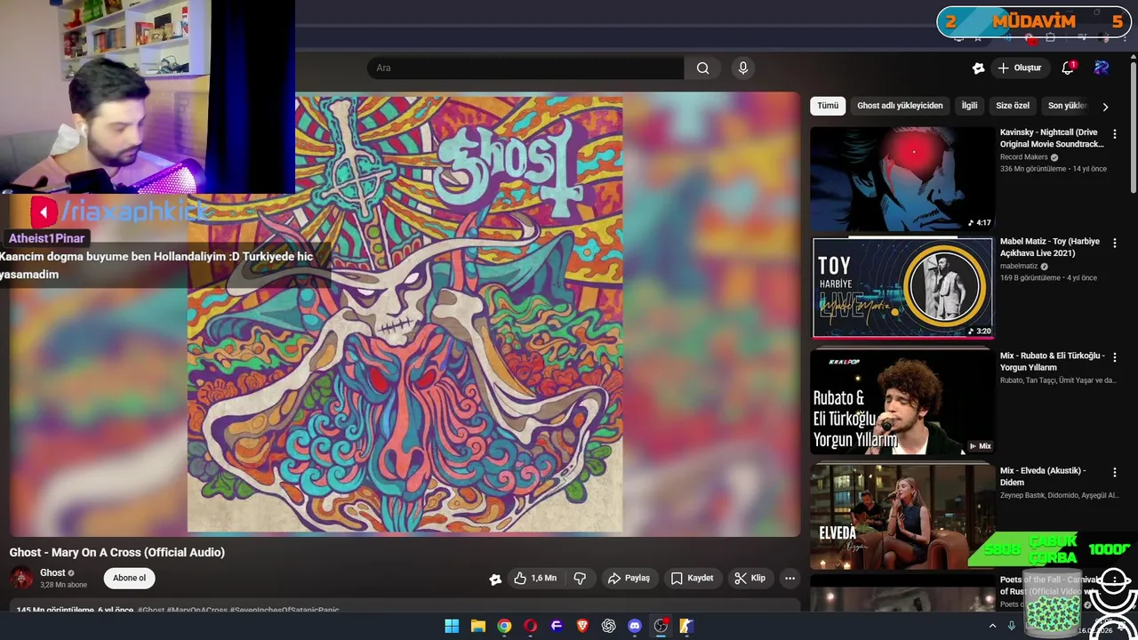1138x640 pixels.
Task: Open Opera browser from the taskbar
Action: [531, 626]
